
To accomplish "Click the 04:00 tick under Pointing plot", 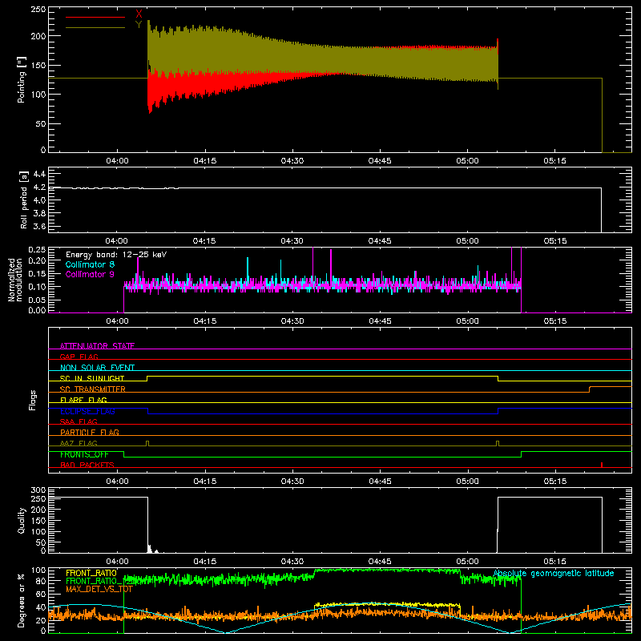I will [117, 161].
